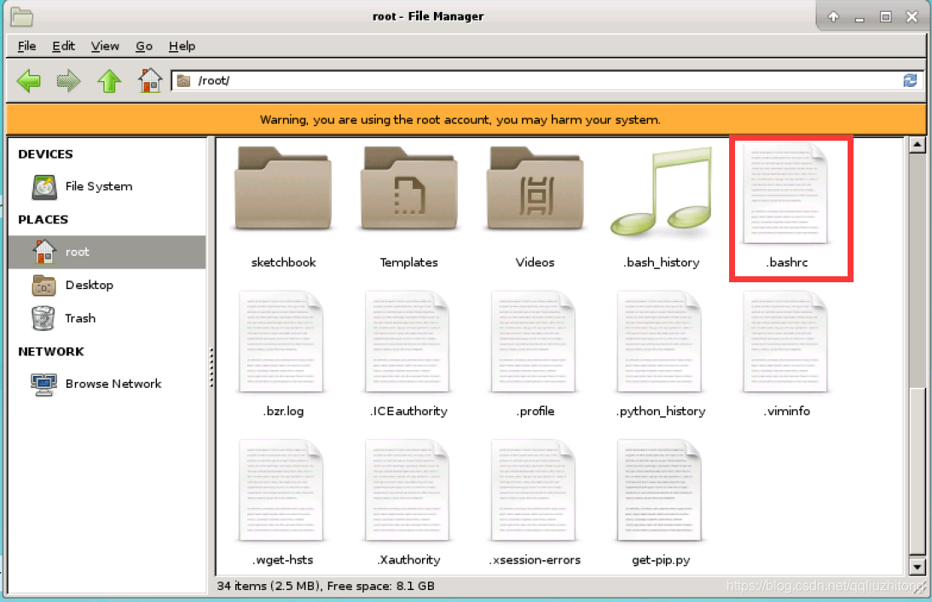Screen dimensions: 932x602
Task: Open the Help menu
Action: click(x=182, y=46)
